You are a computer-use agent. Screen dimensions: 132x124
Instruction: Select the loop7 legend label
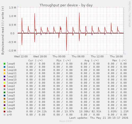(11, 102)
